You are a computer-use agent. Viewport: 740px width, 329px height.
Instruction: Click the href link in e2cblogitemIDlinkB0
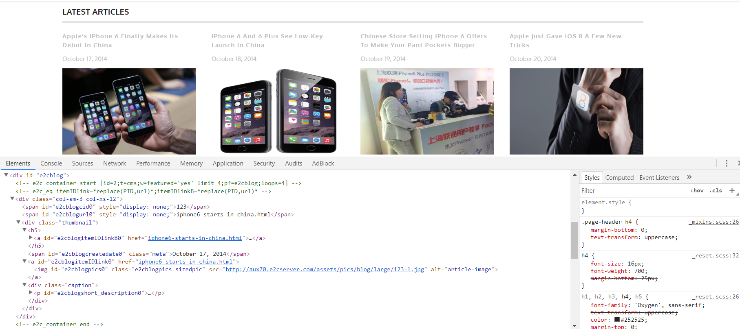194,238
